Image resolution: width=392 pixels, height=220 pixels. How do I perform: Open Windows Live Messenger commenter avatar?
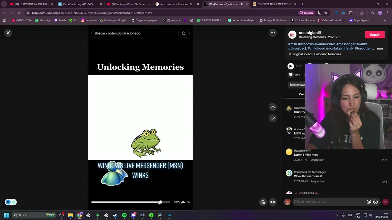(x=289, y=173)
